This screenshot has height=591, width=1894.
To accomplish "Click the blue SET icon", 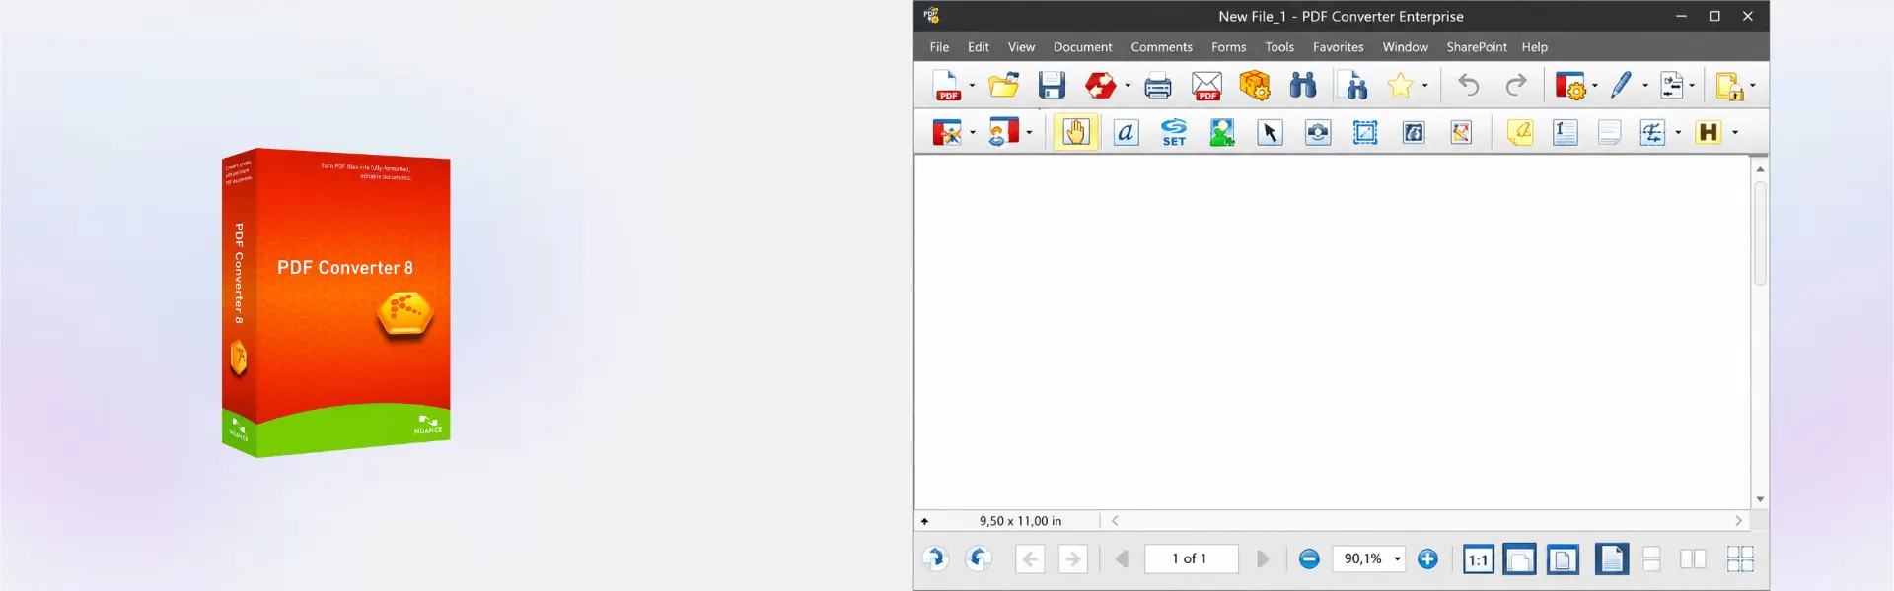I will tap(1174, 132).
